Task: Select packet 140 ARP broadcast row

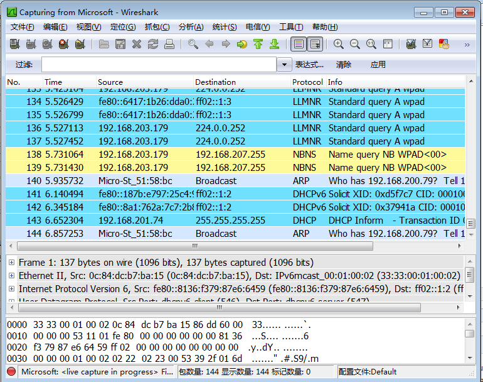Action: (x=235, y=180)
